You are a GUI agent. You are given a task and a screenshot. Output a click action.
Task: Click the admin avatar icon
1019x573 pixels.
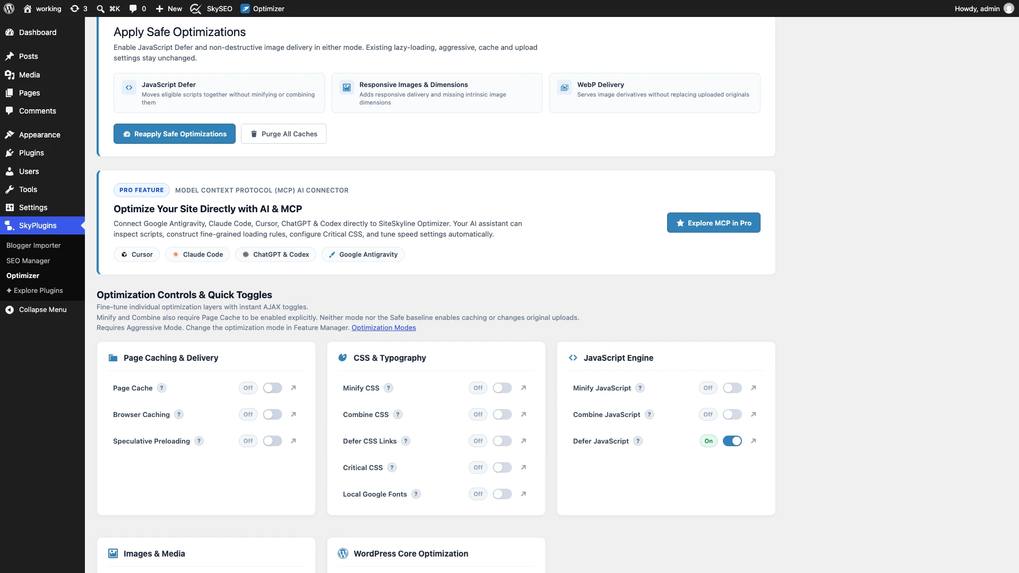[1009, 8]
